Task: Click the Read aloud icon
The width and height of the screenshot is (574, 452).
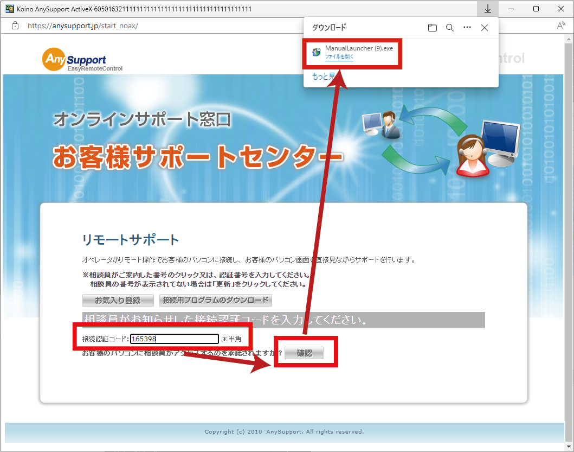Action: click(x=561, y=26)
